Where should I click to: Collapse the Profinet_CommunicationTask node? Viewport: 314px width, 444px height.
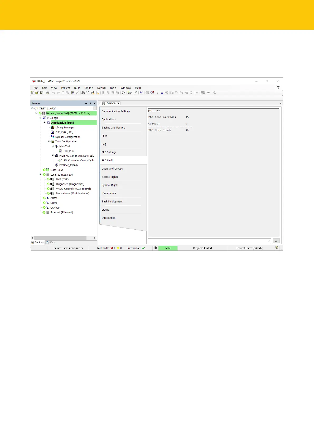coord(53,156)
